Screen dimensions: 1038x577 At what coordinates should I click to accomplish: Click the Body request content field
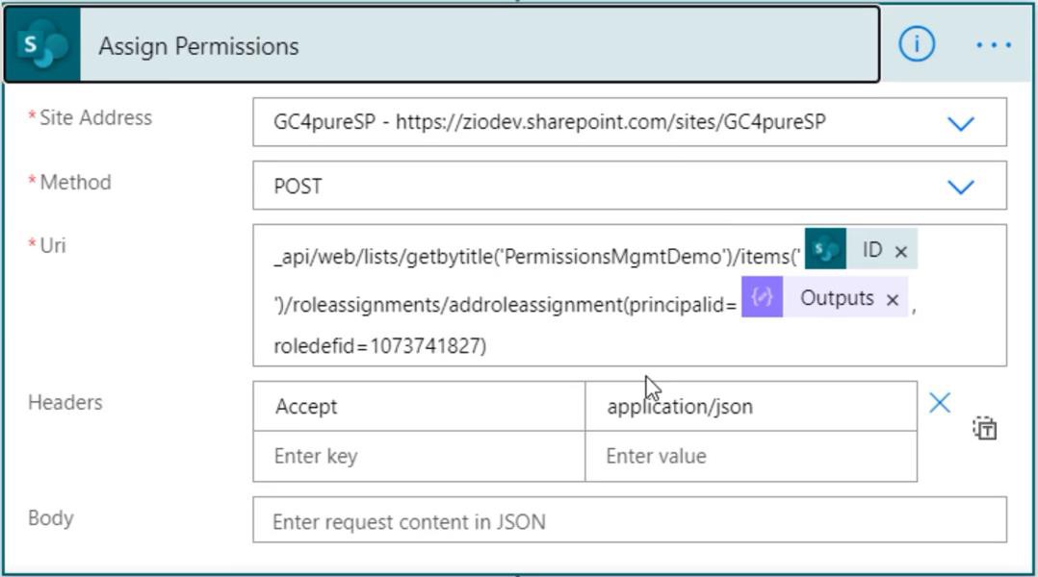coord(630,520)
